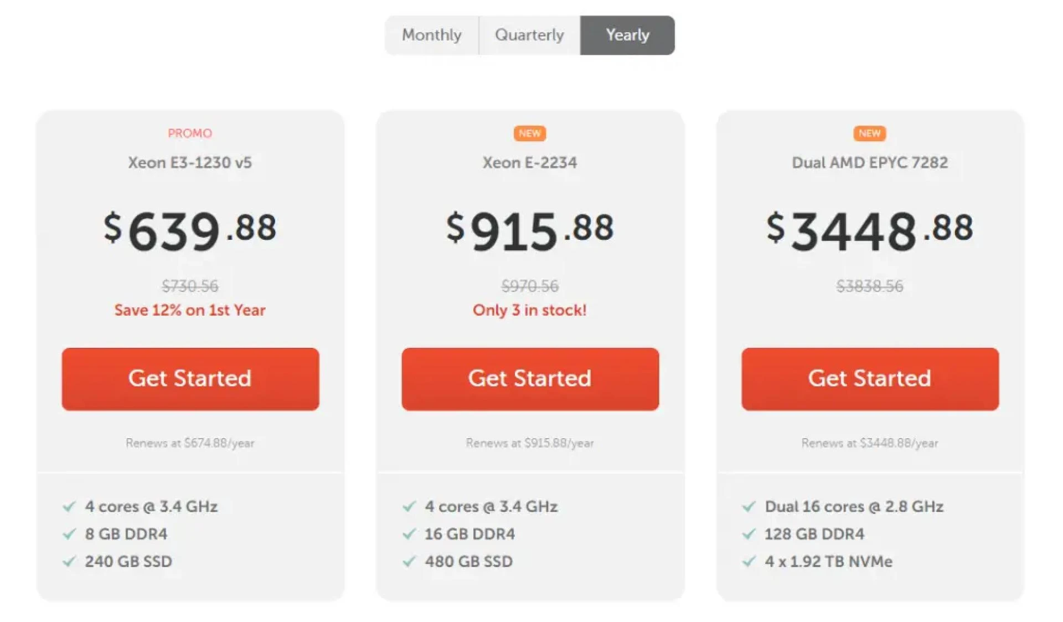1063x622 pixels.
Task: Click the checkmark beside 8 GB DDR4
Action: [x=70, y=534]
